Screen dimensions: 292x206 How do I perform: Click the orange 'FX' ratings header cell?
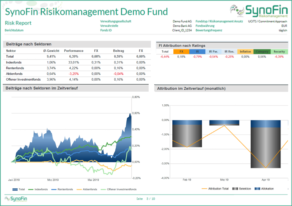(x=181, y=52)
